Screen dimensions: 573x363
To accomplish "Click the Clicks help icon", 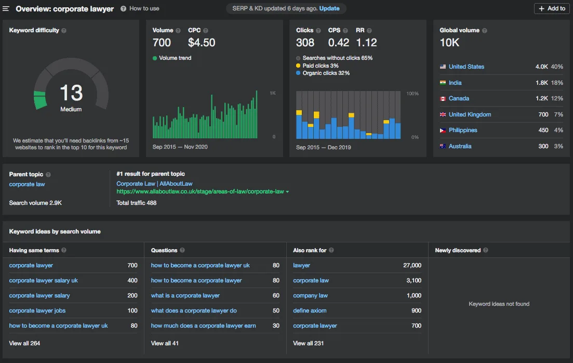I will [x=318, y=30].
